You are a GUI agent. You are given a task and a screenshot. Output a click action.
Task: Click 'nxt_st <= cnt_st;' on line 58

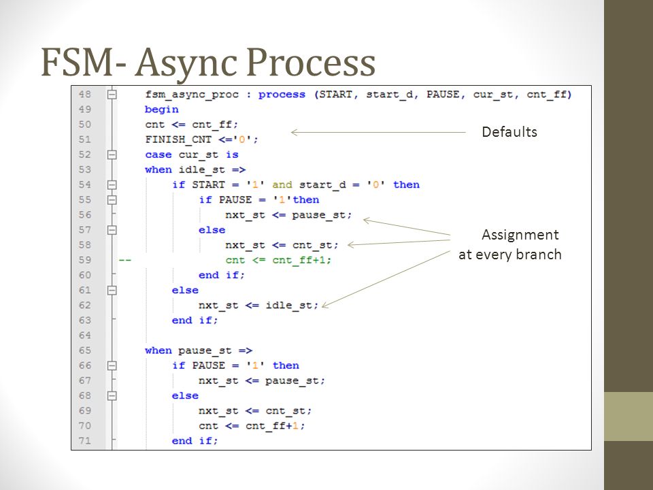(282, 245)
